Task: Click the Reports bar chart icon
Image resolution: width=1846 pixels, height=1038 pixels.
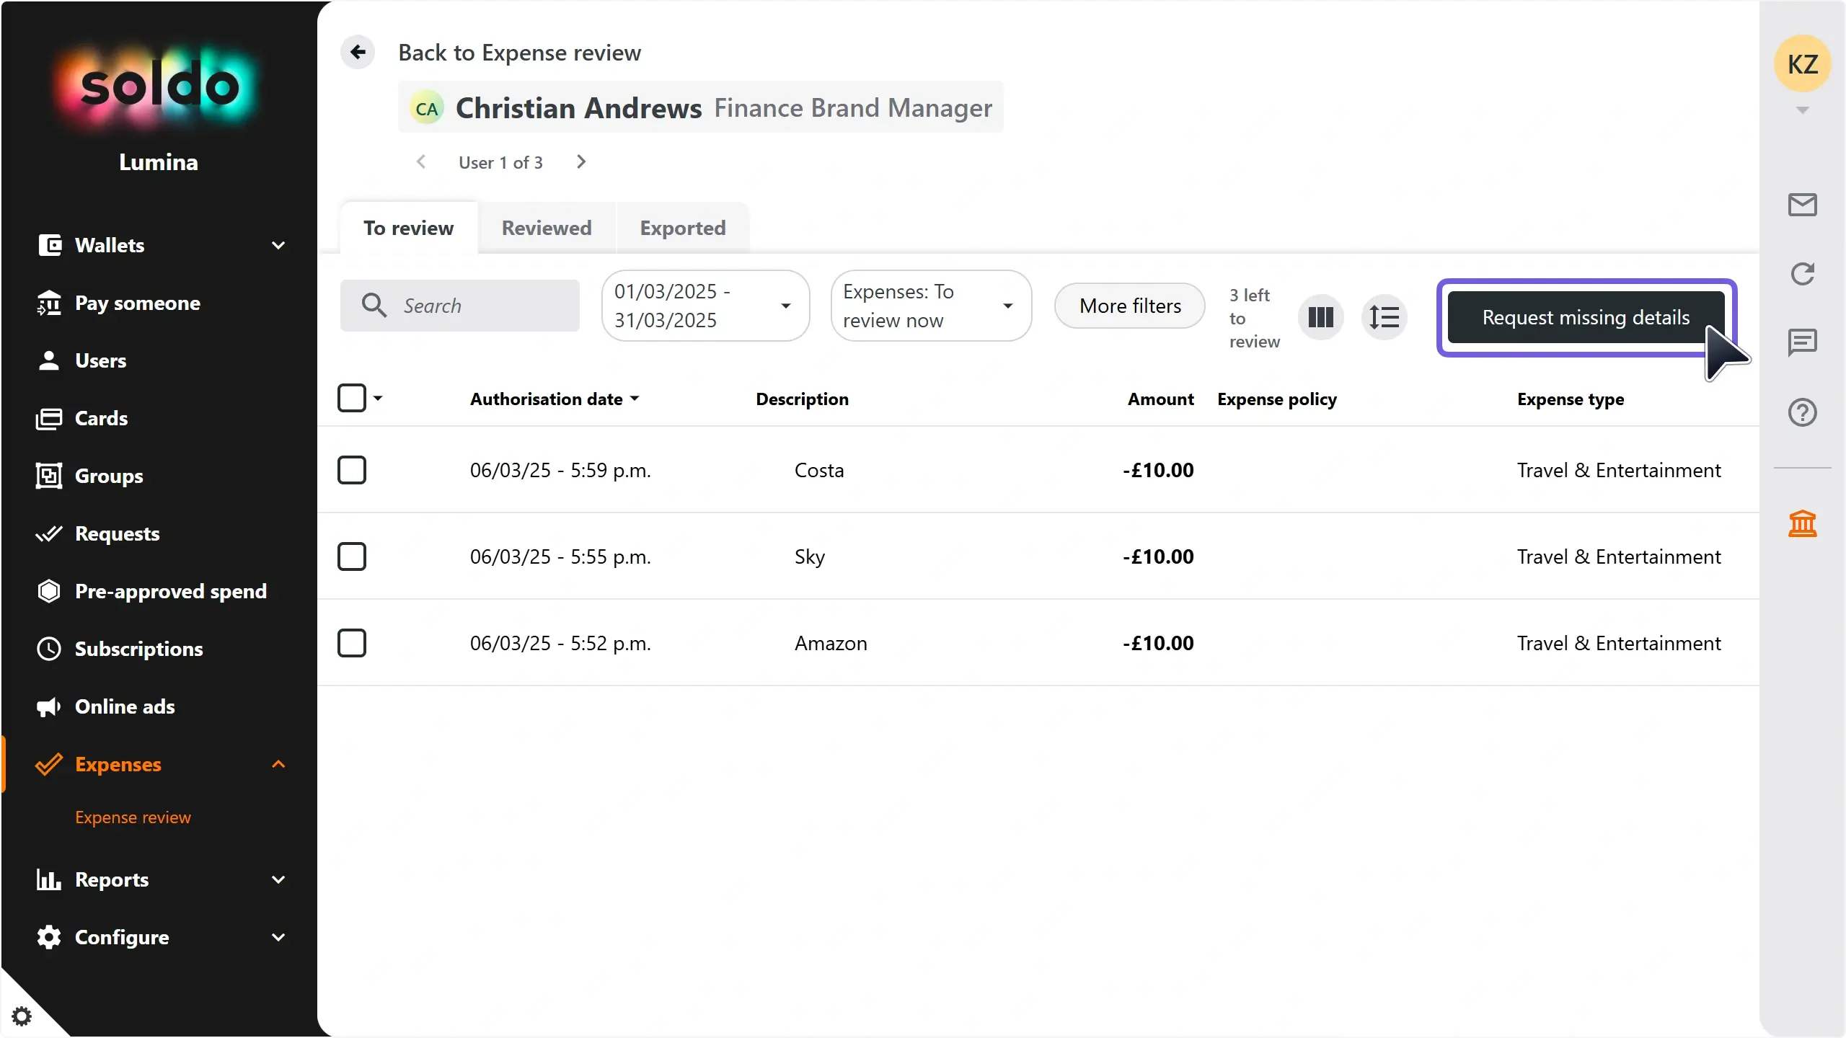Action: tap(49, 879)
